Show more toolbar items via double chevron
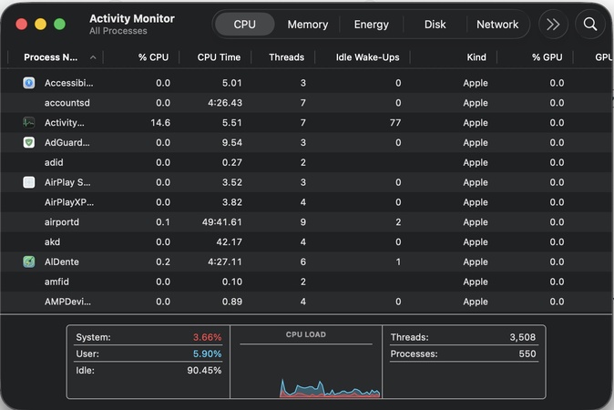This screenshot has width=614, height=410. pos(553,25)
